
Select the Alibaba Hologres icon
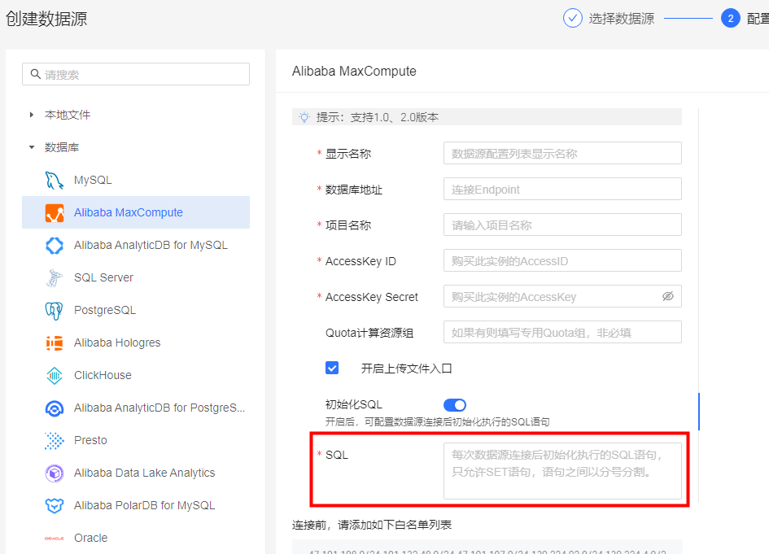click(55, 342)
